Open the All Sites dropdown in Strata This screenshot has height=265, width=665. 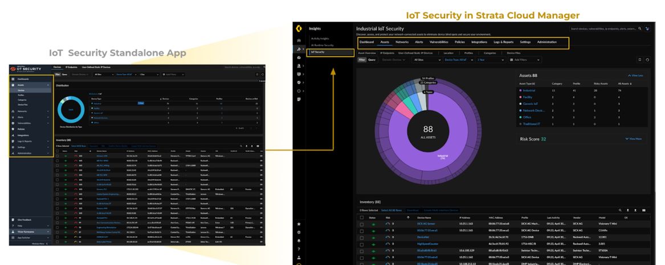click(x=427, y=60)
